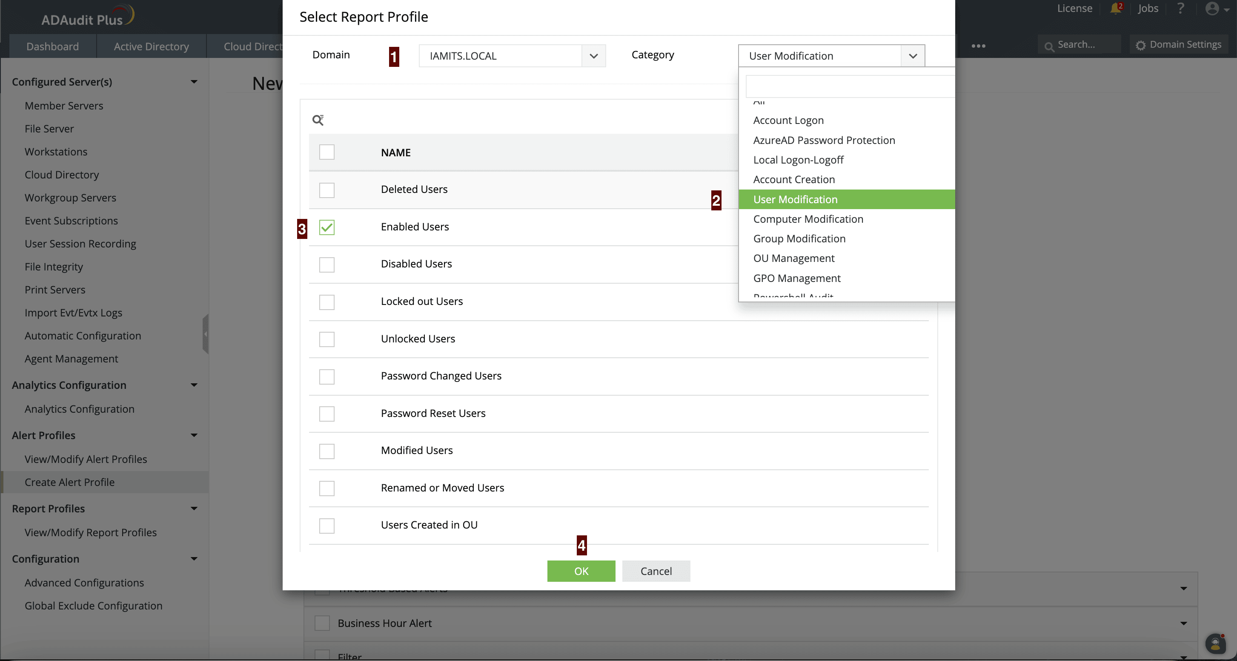
Task: Tick the Password Reset Users checkbox
Action: click(326, 414)
